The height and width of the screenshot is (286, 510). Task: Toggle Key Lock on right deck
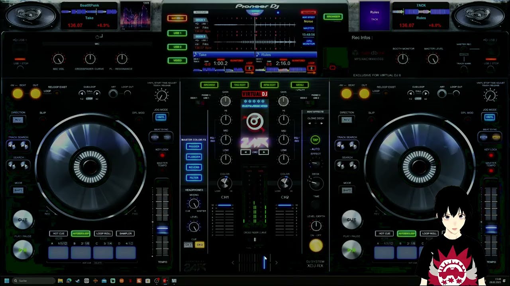coord(490,155)
